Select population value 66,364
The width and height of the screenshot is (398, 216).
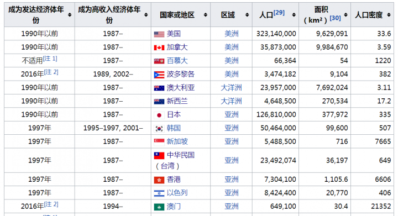click(285, 61)
